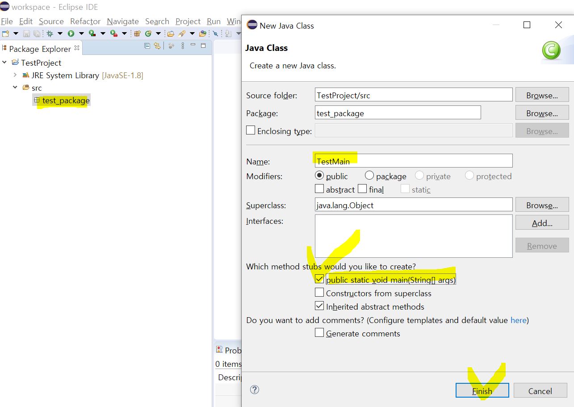The width and height of the screenshot is (574, 407).
Task: Collapse All in Package Explorer
Action: coord(147,46)
